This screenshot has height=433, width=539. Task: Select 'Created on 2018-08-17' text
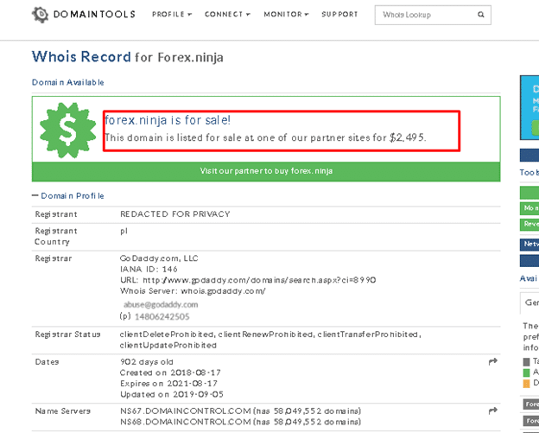(170, 373)
